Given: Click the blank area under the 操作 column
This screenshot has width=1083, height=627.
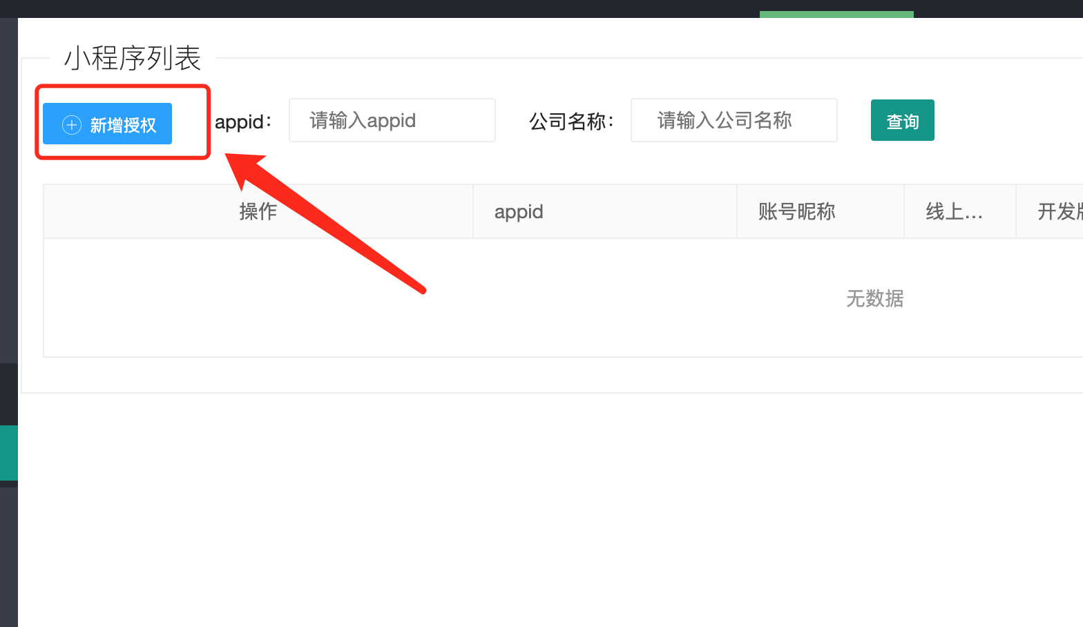Looking at the screenshot, I should [x=258, y=298].
